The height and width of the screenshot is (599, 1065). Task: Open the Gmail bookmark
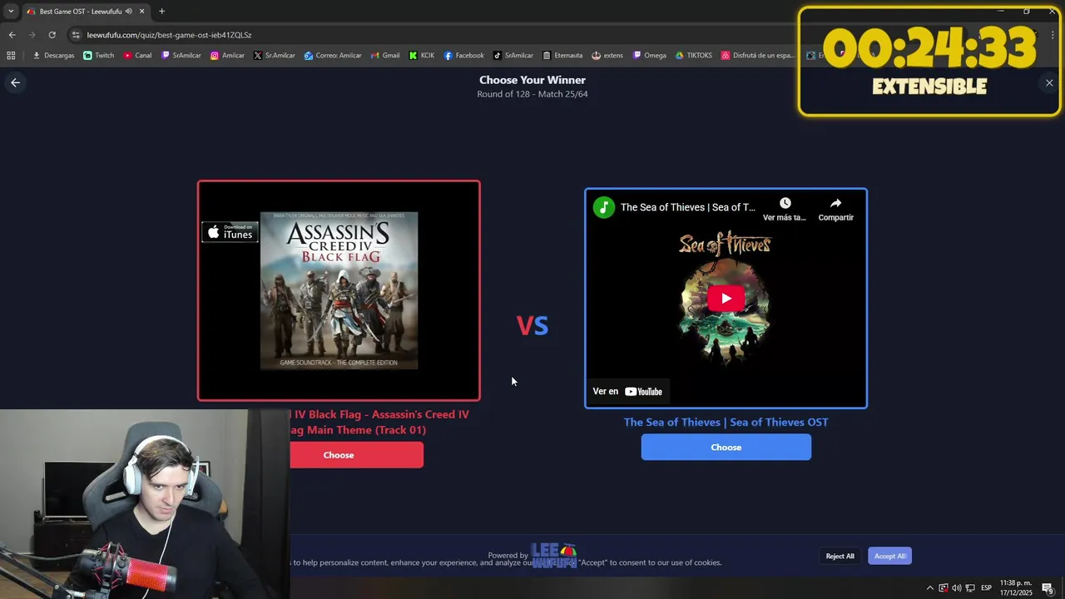coord(385,56)
